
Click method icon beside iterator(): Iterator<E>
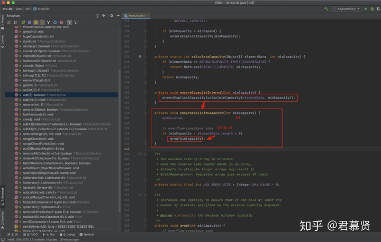click(x=16, y=187)
